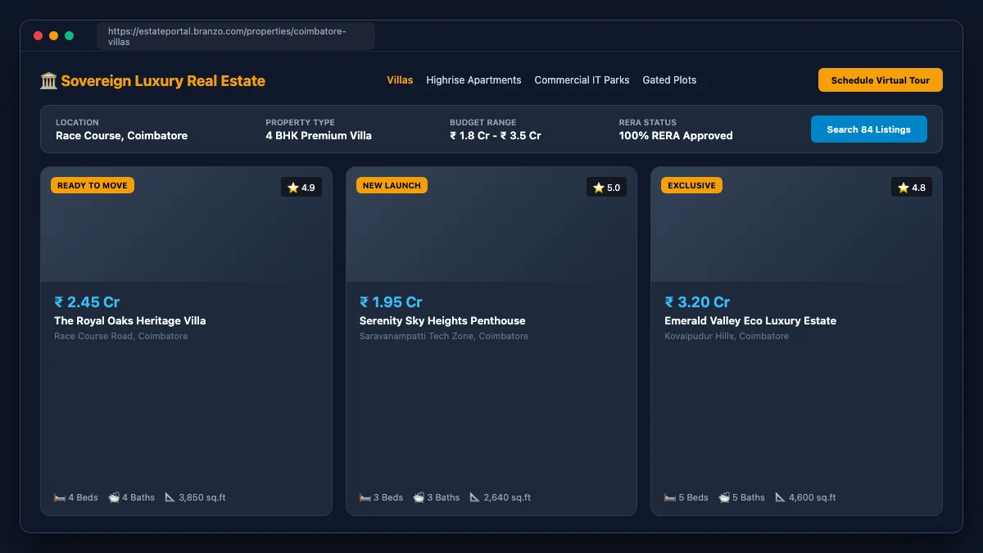Click the bed icon on Serenity Sky card
Screen dimensions: 983x553
tap(365, 497)
